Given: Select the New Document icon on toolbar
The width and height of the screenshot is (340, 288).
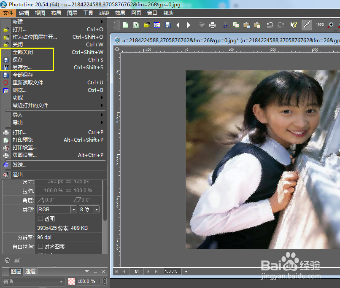Looking at the screenshot, I should [125, 25].
